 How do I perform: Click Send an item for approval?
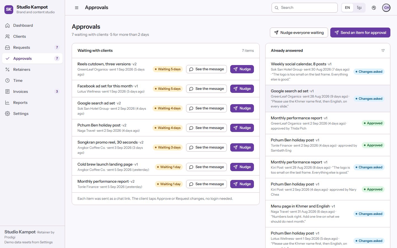tap(360, 33)
